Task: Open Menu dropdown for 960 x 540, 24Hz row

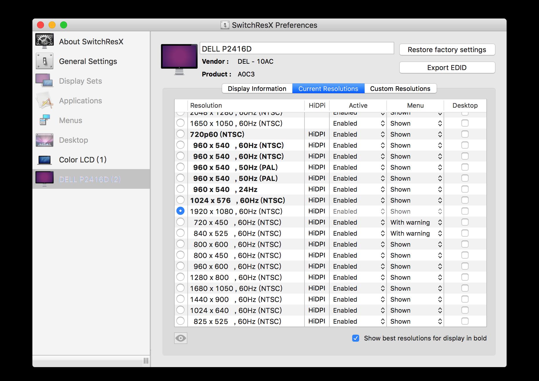Action: (416, 189)
